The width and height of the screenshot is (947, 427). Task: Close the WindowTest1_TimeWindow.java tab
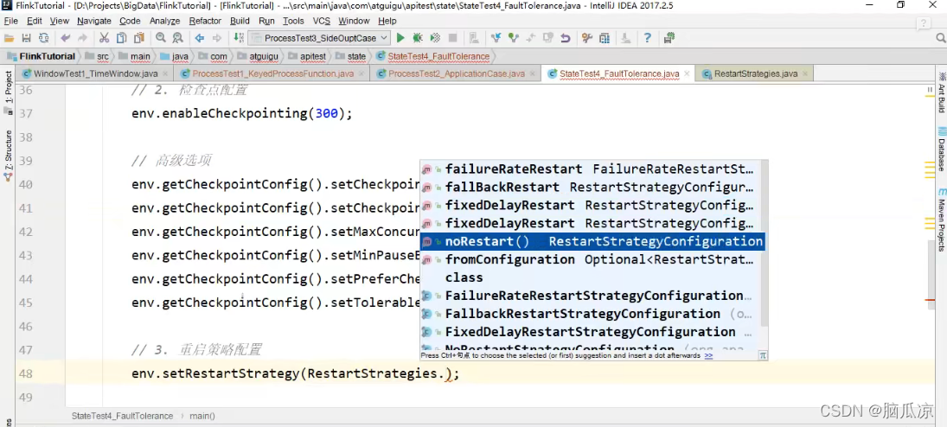(166, 73)
